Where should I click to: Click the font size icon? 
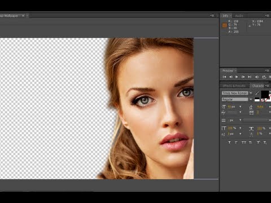224,107
